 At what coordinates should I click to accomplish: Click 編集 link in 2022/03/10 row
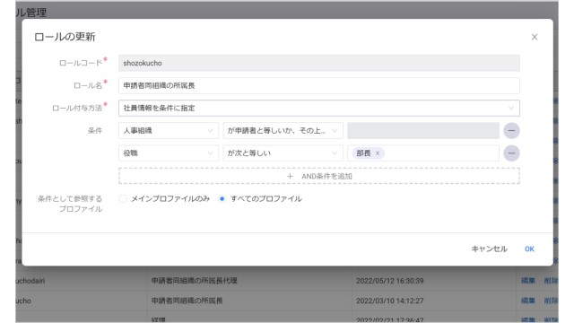click(x=528, y=301)
